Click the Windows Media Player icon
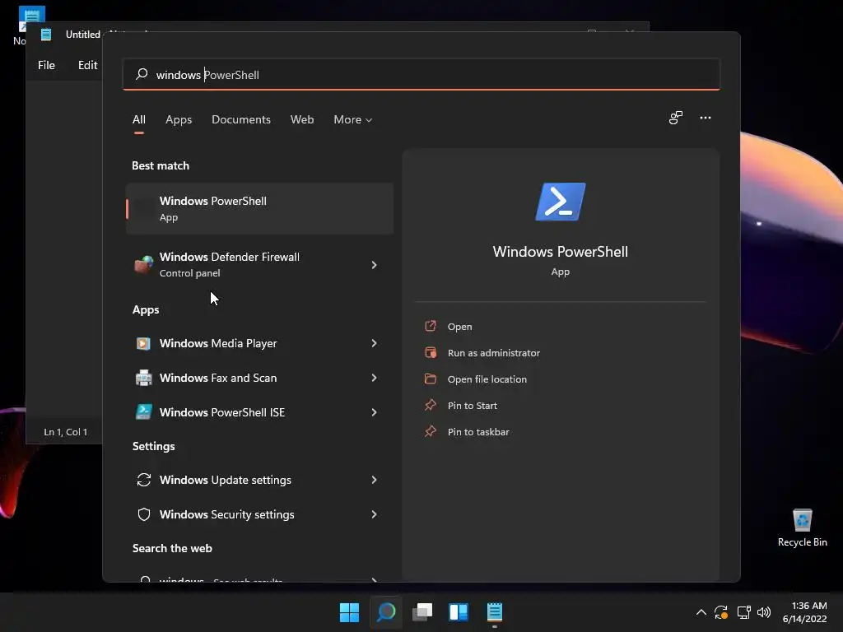 coord(143,343)
